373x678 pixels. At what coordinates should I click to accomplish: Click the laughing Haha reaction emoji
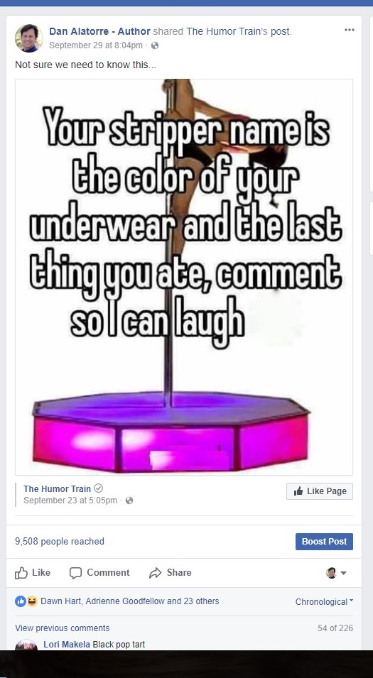tap(31, 601)
